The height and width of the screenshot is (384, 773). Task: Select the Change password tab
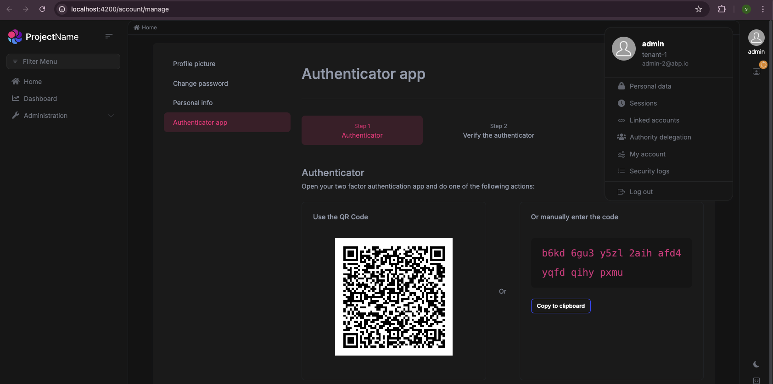(200, 83)
